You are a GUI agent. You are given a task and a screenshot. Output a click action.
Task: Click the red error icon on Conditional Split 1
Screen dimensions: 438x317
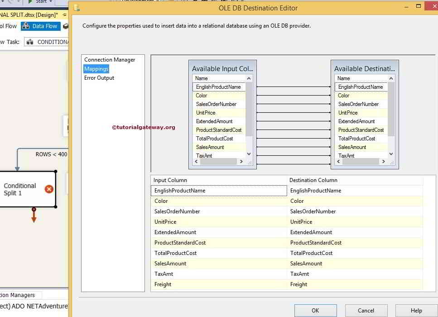click(x=49, y=189)
